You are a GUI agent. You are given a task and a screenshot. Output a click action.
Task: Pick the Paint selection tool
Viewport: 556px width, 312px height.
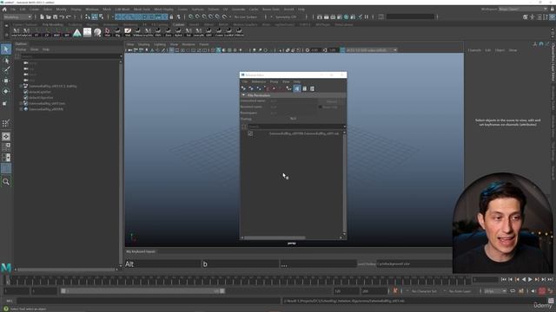(6, 70)
